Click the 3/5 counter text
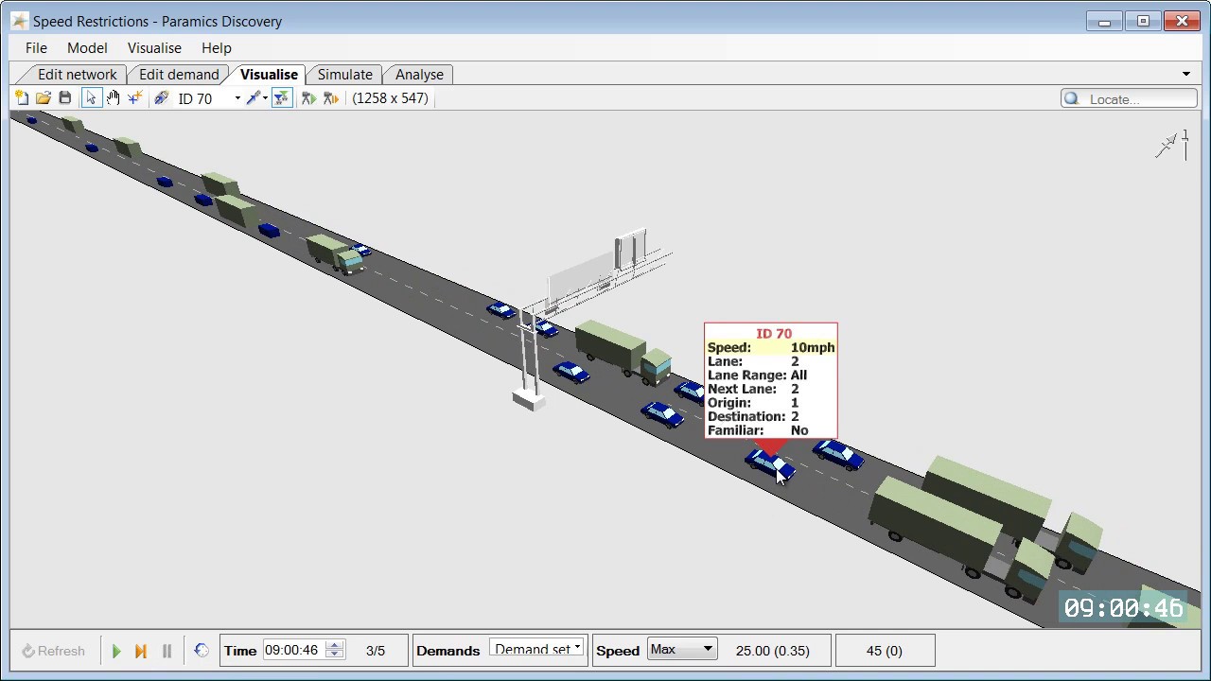The image size is (1211, 681). point(376,651)
